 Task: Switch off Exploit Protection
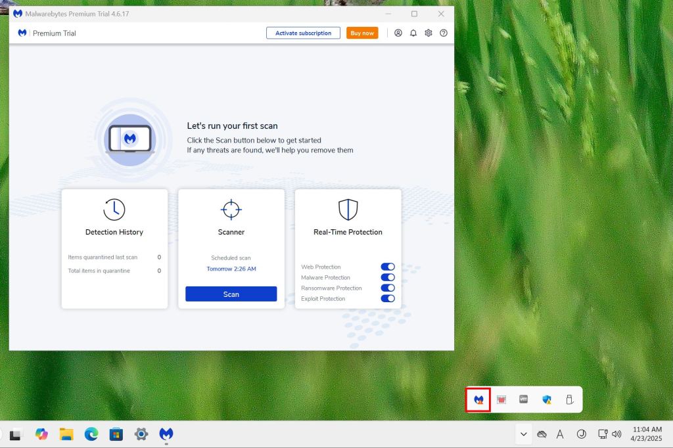tap(388, 298)
